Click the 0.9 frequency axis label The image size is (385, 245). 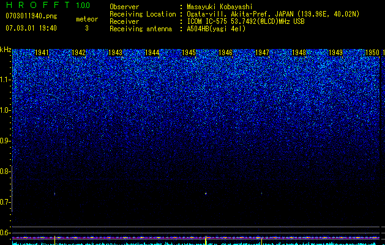pos(5,141)
